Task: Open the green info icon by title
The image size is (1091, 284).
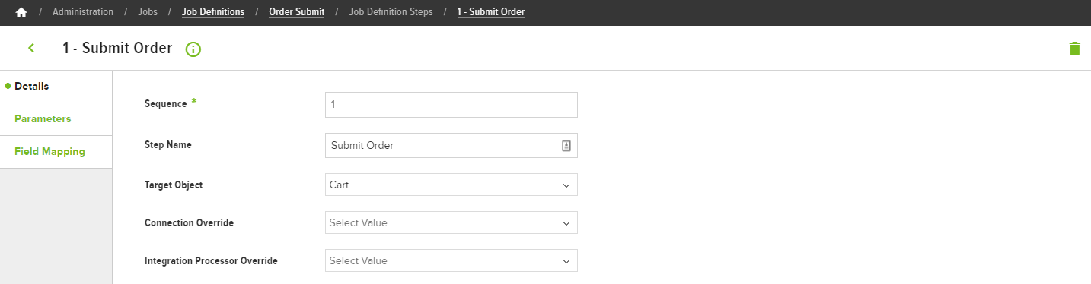Action: [193, 49]
